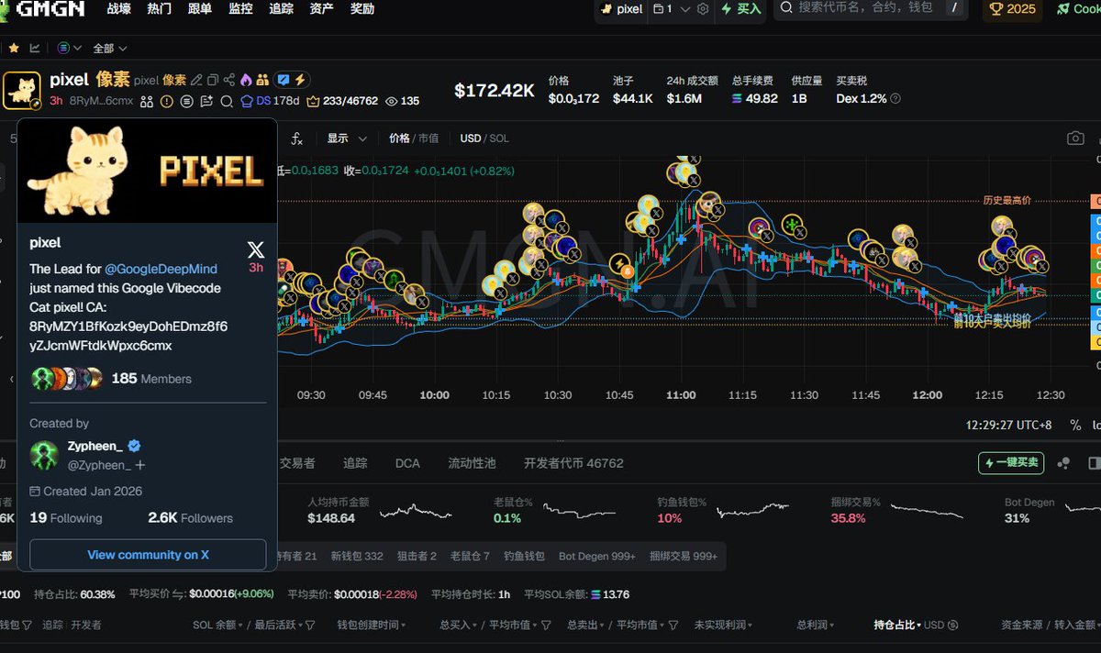Copy the token name via the copy icon
This screenshot has width=1101, height=653.
(x=213, y=80)
